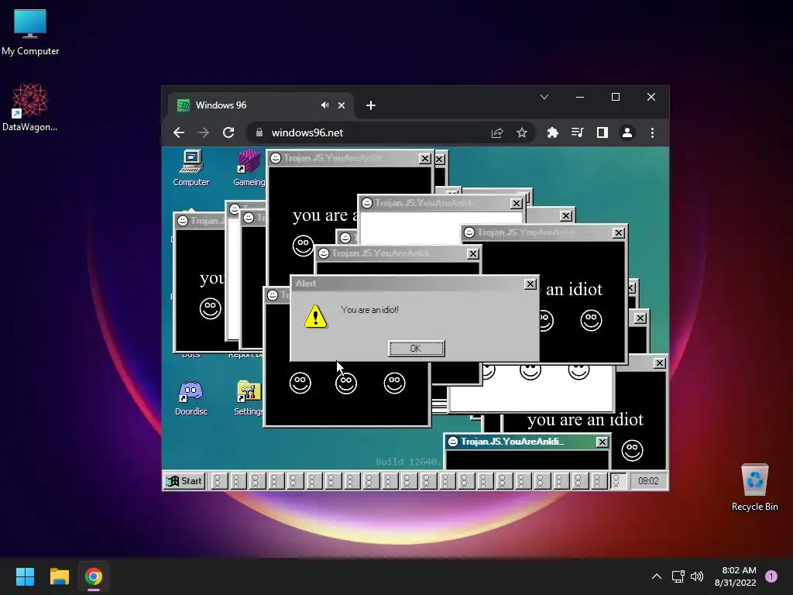The height and width of the screenshot is (595, 793).
Task: Close the Windows 96 tab
Action: (x=342, y=105)
